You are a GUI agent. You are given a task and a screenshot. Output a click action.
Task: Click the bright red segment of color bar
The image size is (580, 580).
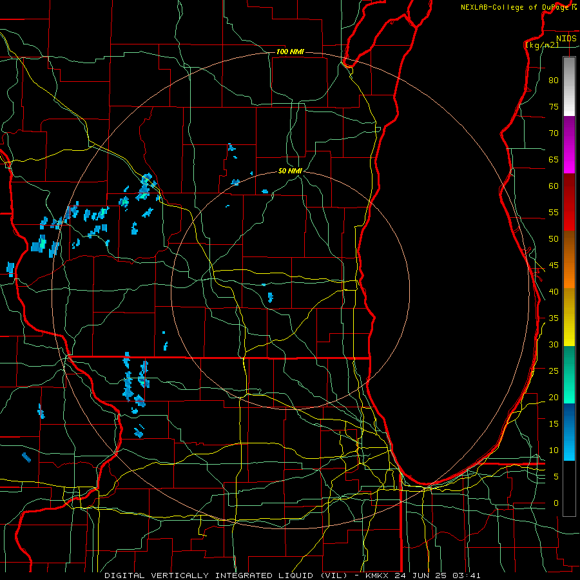click(x=569, y=202)
